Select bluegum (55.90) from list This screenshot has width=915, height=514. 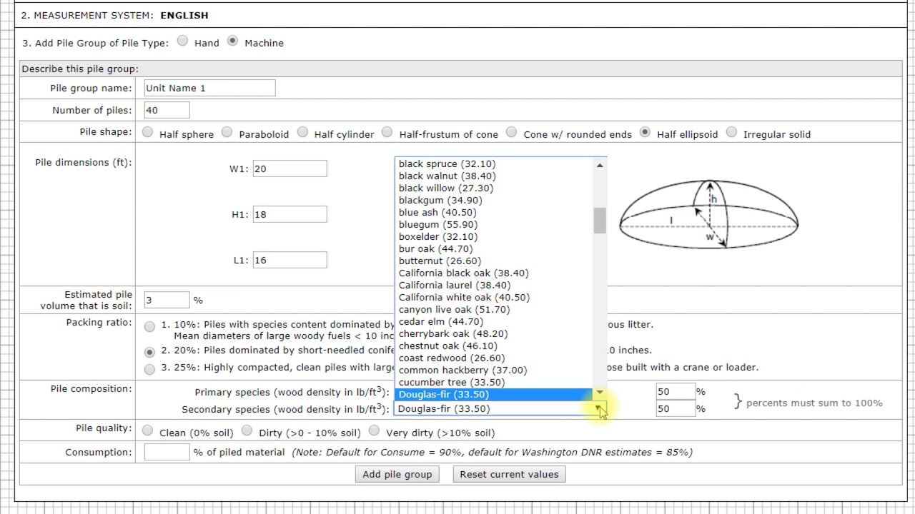coord(494,224)
